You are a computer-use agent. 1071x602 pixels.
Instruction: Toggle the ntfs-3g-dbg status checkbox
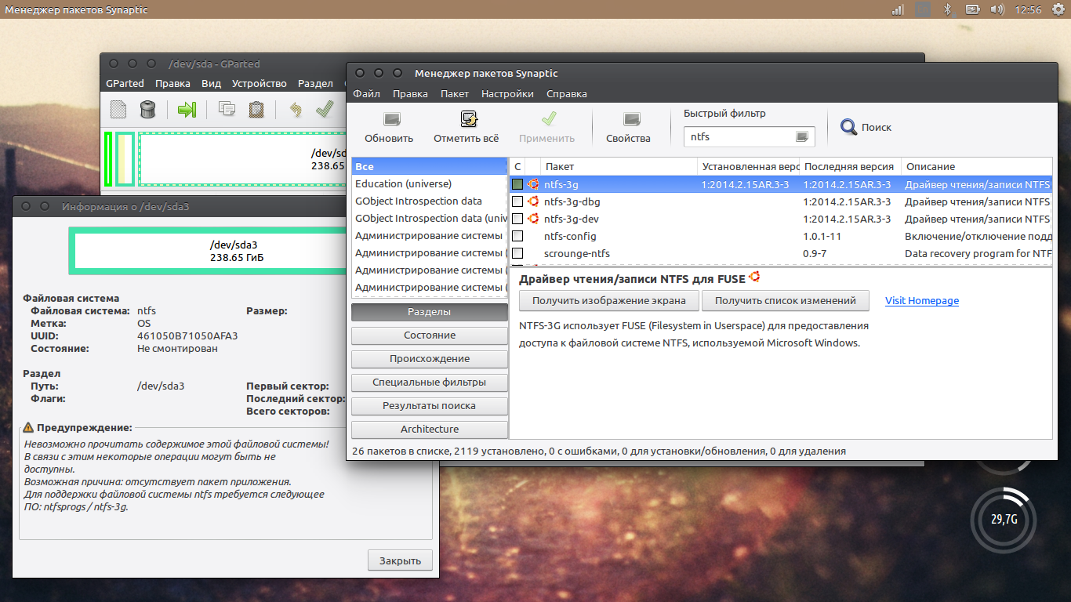coord(517,201)
